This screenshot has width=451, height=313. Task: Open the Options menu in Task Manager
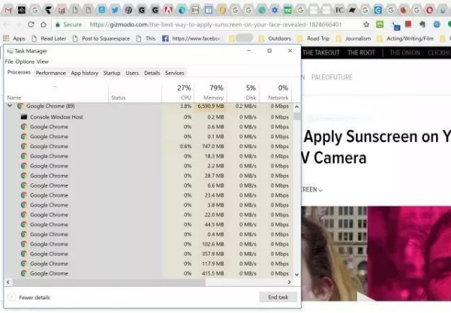(x=25, y=62)
